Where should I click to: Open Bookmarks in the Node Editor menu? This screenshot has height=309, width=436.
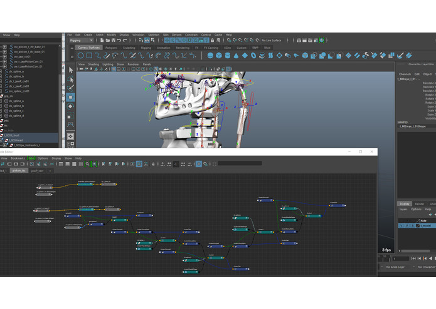click(18, 158)
